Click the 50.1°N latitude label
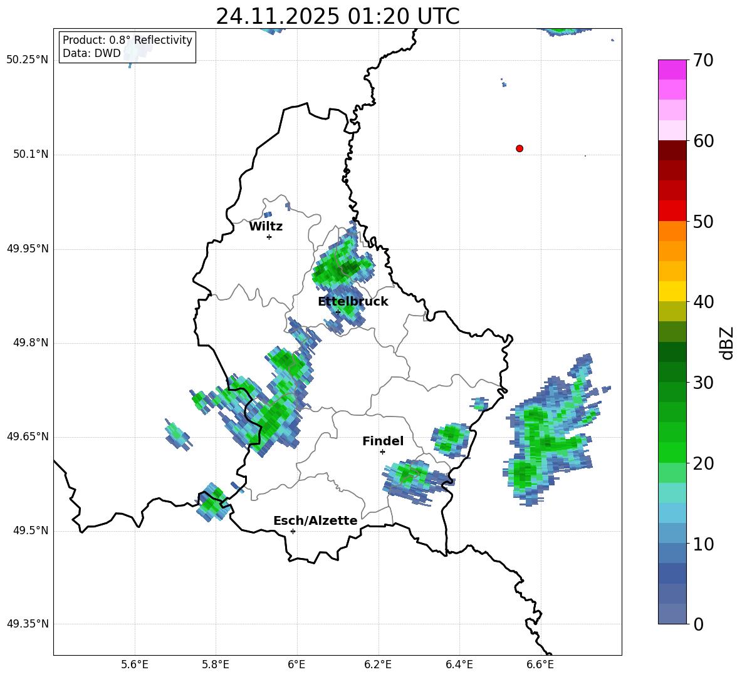 [x=30, y=155]
